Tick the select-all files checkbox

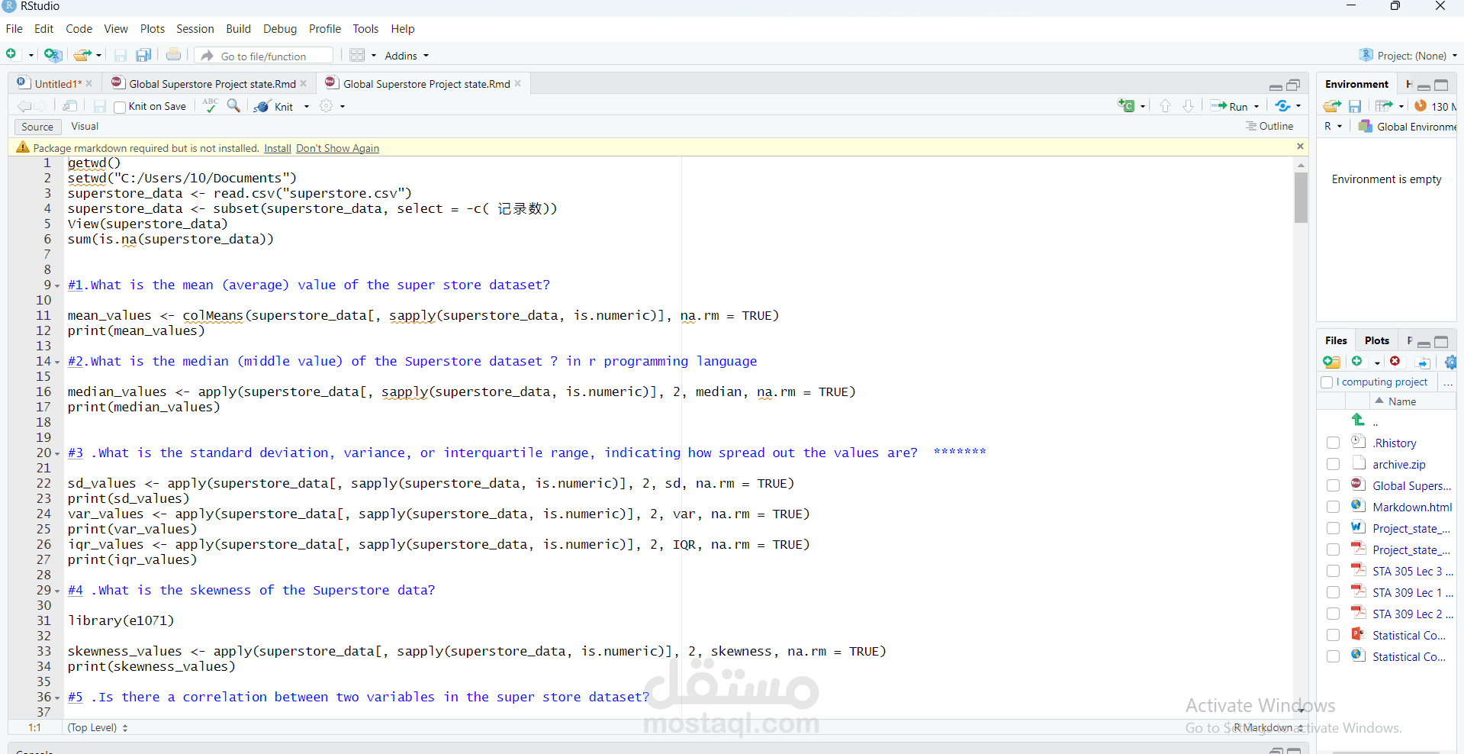pos(1327,382)
